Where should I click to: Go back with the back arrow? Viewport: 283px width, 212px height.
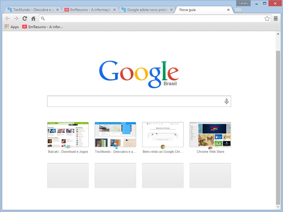point(8,18)
